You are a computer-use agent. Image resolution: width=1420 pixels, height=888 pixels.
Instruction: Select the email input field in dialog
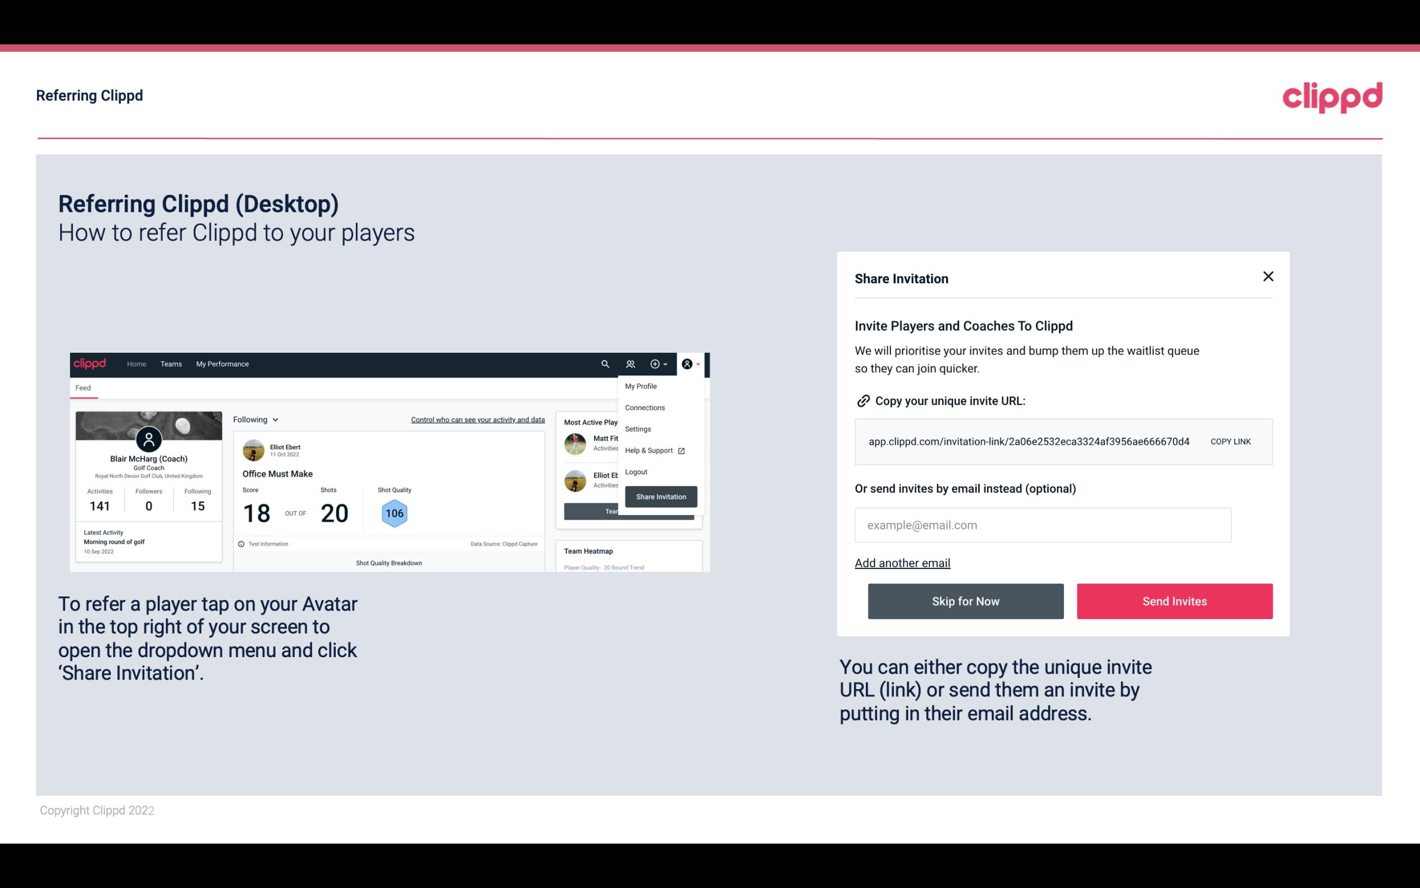coord(1043,524)
